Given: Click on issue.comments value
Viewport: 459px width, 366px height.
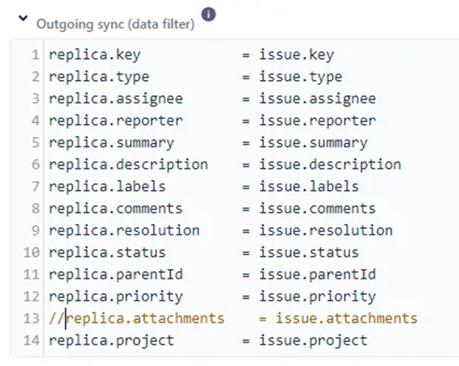Looking at the screenshot, I should (318, 209).
